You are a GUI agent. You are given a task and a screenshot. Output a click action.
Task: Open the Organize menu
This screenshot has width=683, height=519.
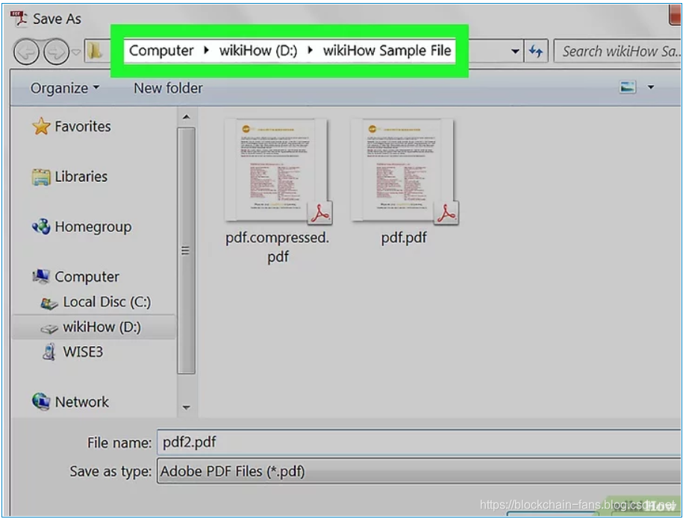coord(64,88)
